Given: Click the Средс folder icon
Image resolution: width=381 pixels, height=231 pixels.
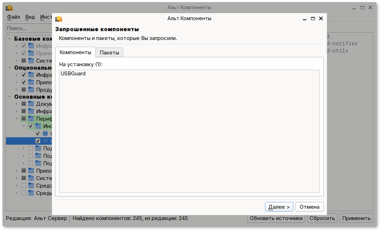Looking at the screenshot, I should [x=31, y=185].
